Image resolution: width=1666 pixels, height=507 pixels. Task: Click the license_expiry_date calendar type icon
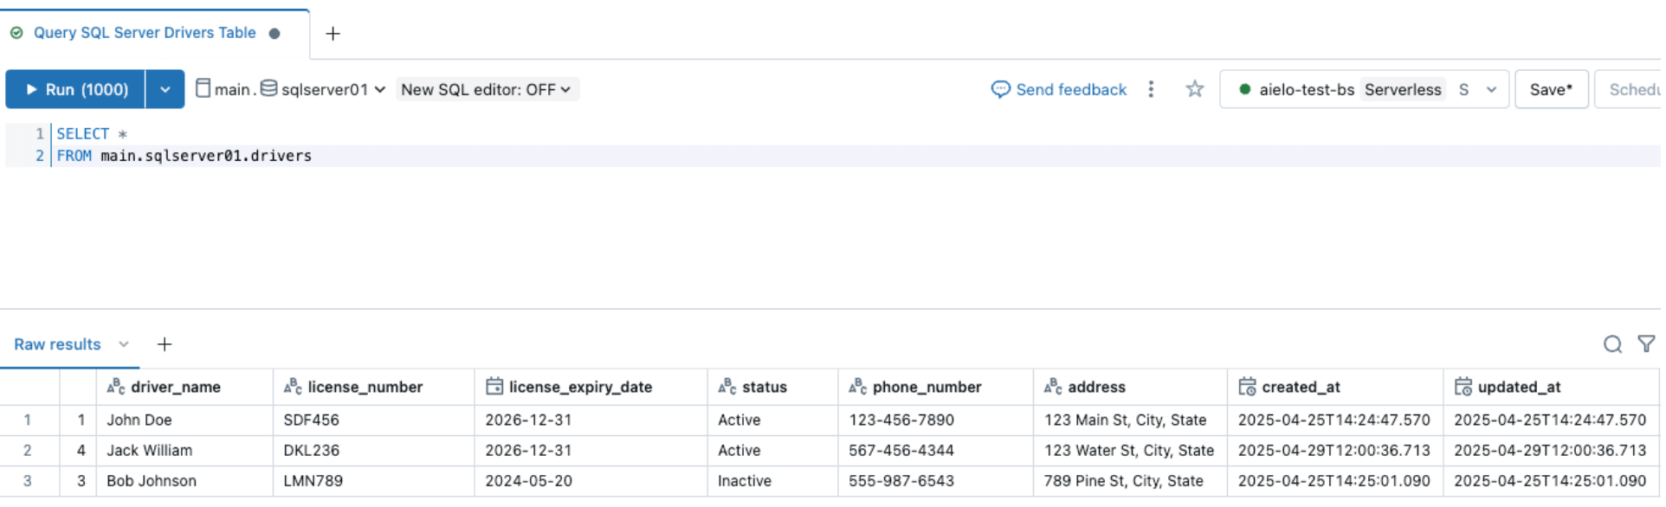click(x=494, y=387)
